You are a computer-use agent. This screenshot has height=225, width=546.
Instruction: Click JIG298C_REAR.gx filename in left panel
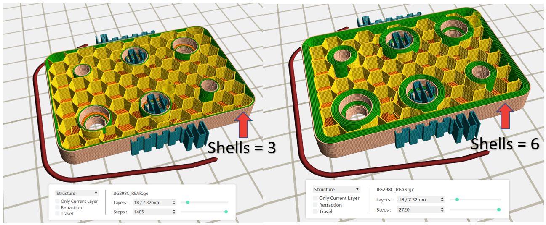[131, 194]
